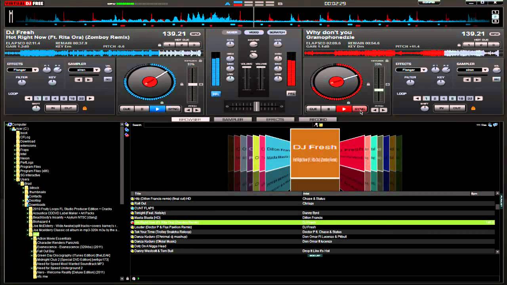Click the play button on the left deck
This screenshot has height=285, width=507.
click(x=157, y=109)
